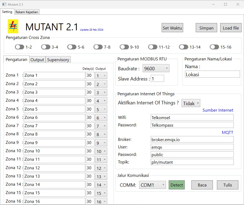Click the Set Waktu button
The image size is (244, 205).
(172, 27)
